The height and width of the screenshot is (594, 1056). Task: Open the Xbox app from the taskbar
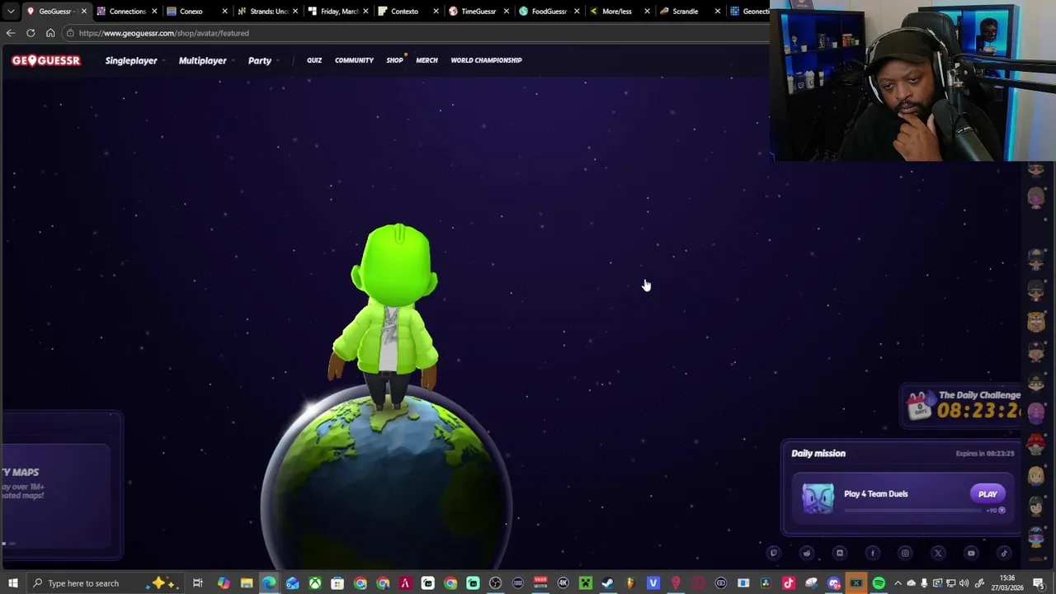point(315,583)
